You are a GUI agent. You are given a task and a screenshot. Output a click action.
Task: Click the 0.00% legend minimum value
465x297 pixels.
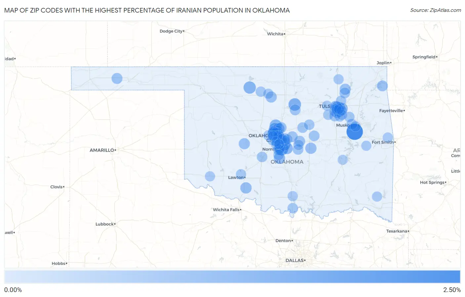pyautogui.click(x=13, y=290)
